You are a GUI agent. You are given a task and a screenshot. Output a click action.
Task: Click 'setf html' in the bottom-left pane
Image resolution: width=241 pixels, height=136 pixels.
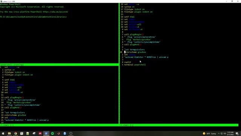point(9,80)
